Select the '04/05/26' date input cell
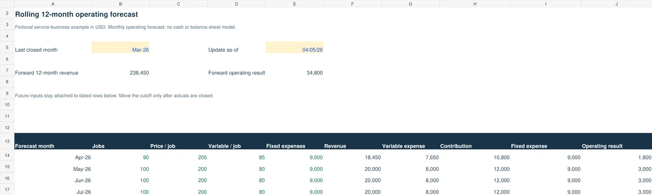652x195 pixels. coord(294,47)
